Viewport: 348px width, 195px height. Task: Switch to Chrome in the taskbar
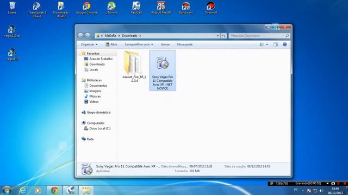coord(54,190)
